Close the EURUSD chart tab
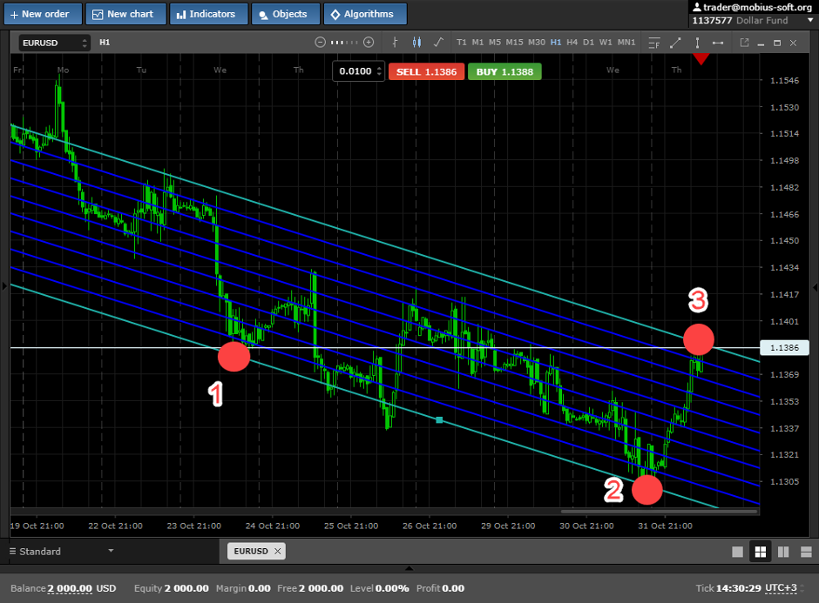The width and height of the screenshot is (819, 603). click(x=278, y=551)
